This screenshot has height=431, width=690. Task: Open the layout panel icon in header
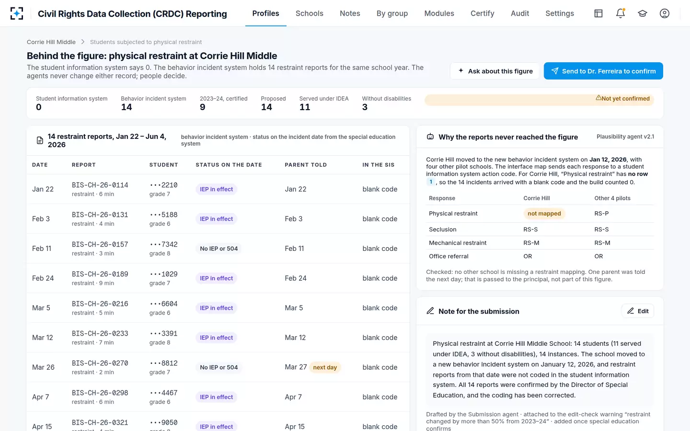(x=598, y=13)
